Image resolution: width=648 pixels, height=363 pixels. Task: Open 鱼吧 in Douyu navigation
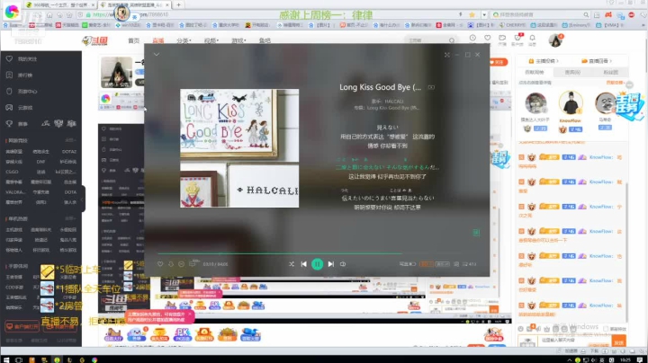(x=265, y=40)
